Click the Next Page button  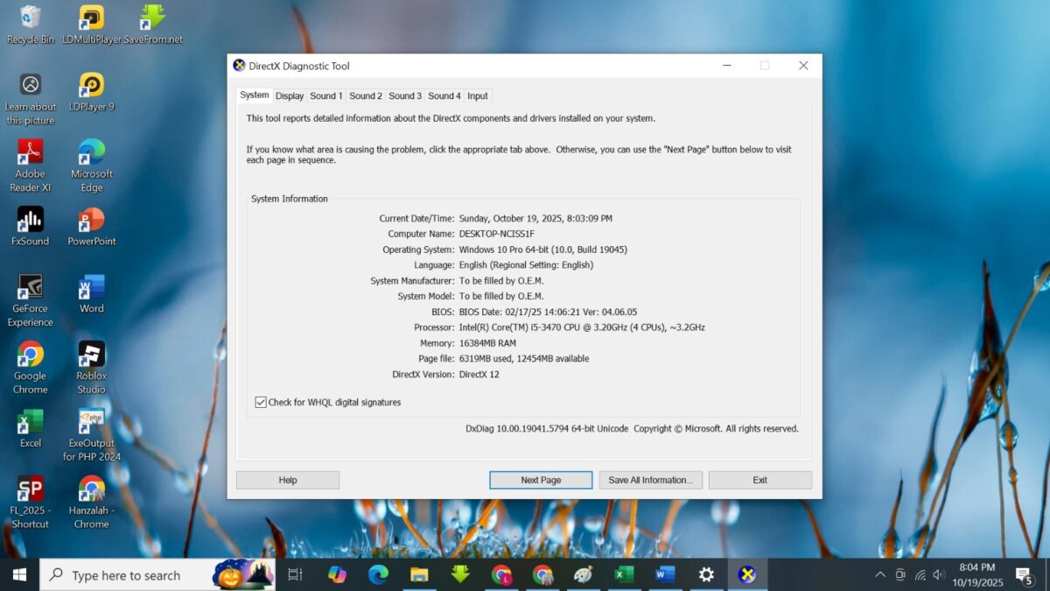[x=540, y=480]
